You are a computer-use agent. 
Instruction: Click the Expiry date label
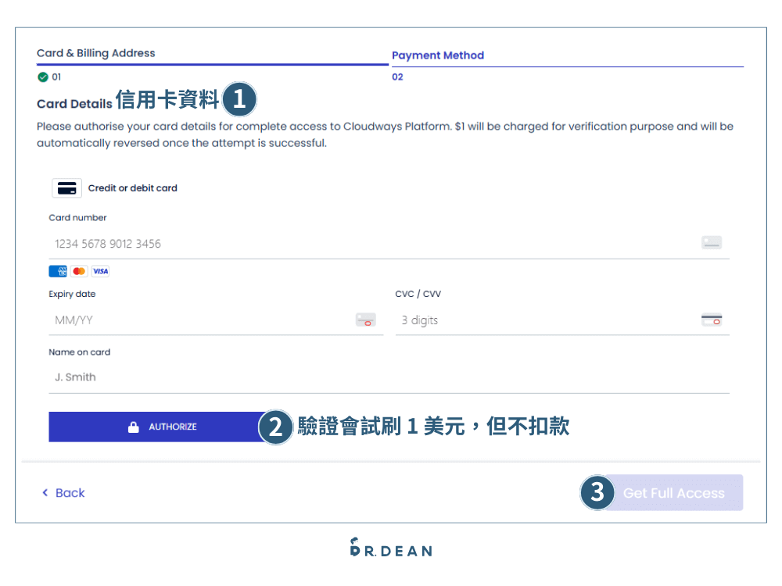[72, 294]
